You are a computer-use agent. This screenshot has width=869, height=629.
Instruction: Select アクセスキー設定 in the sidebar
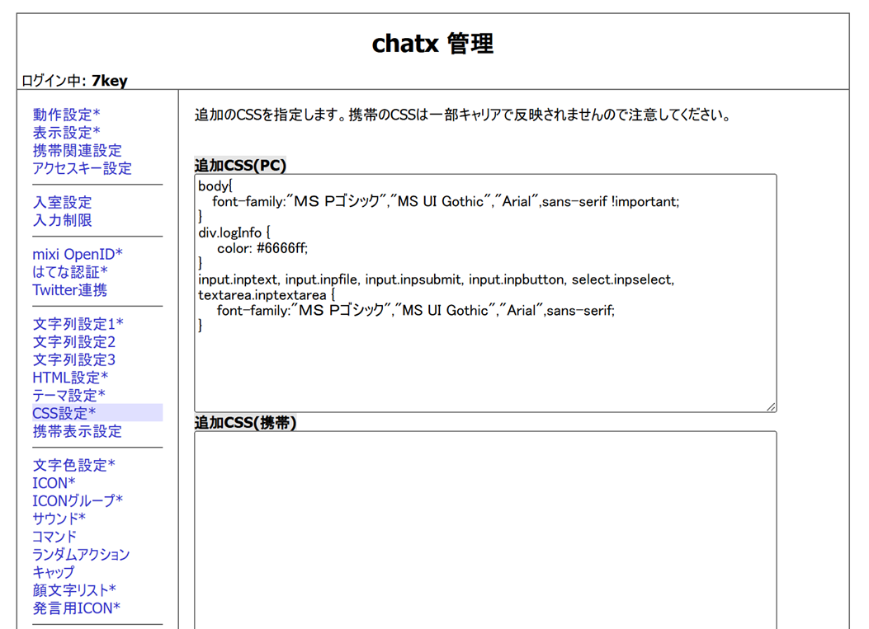(x=82, y=168)
